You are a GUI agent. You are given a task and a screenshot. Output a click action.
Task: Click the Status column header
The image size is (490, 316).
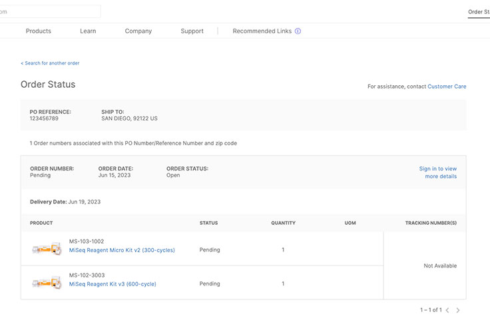[208, 223]
